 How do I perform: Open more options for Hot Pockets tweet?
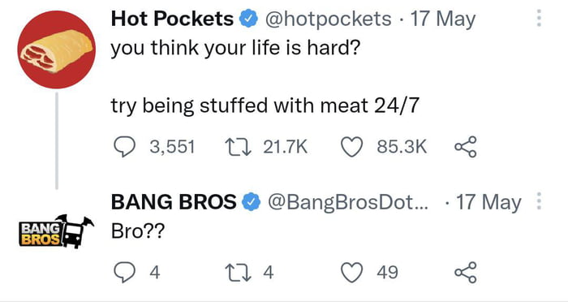[539, 18]
